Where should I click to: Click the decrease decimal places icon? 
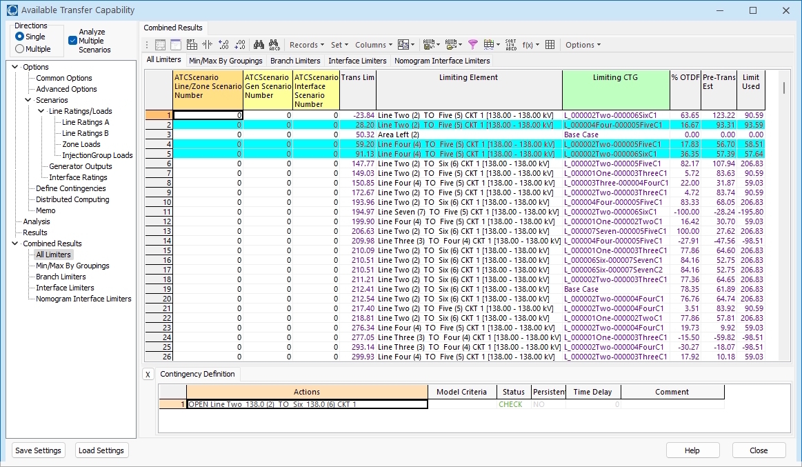[240, 45]
